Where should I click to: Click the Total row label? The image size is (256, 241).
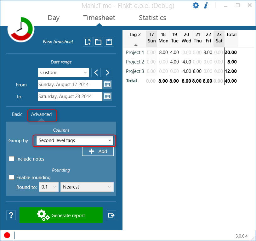point(131,81)
